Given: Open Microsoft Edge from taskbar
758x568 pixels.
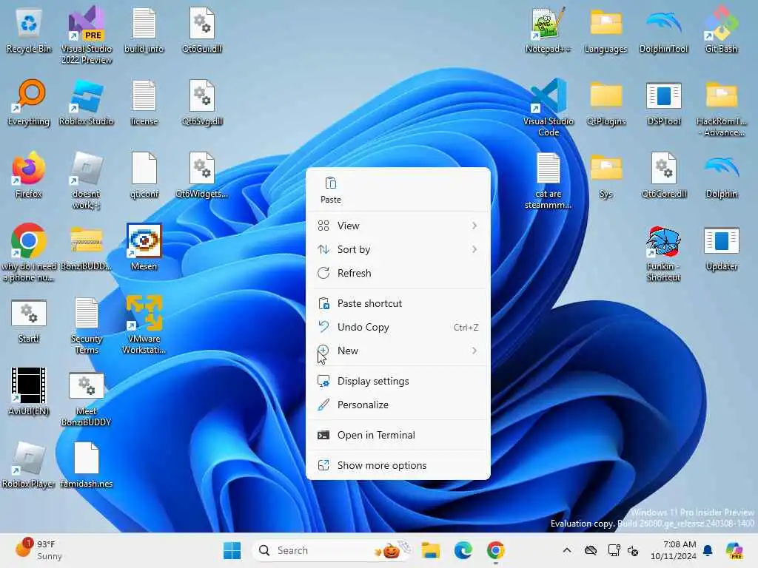Looking at the screenshot, I should (463, 550).
